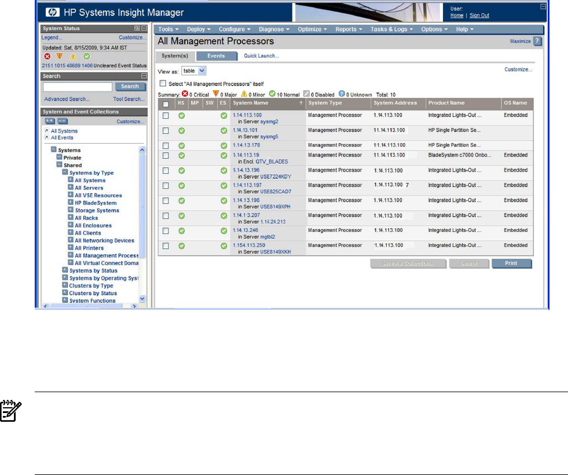Click event status icon for 1.14.13.178 row

tap(223, 145)
